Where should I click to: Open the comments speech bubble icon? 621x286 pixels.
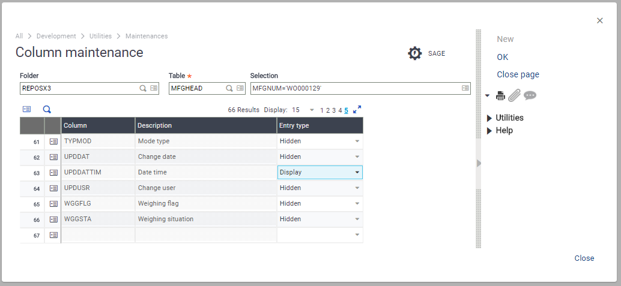point(530,95)
